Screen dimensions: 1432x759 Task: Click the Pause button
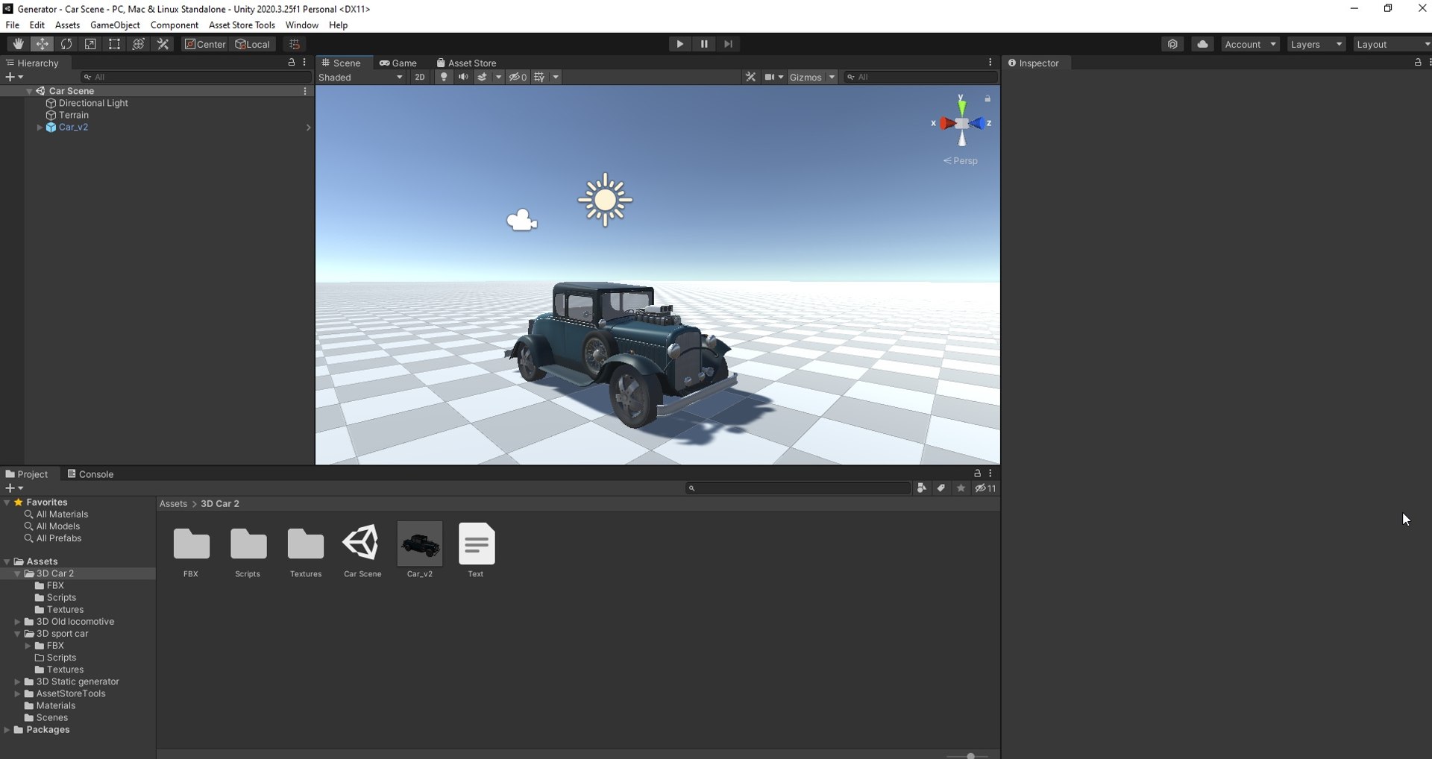click(704, 44)
